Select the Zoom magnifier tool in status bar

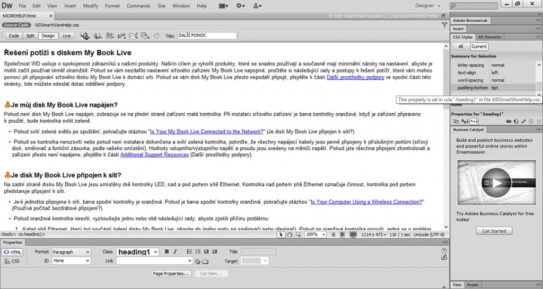pos(298,234)
